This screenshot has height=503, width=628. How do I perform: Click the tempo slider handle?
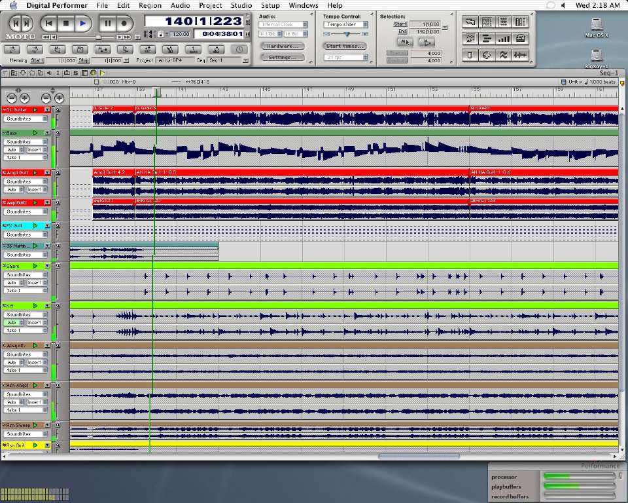pos(347,35)
